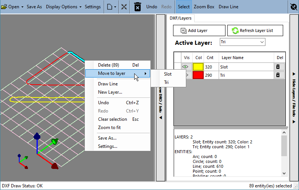Click the info panel scroll up arrow

click(x=284, y=132)
